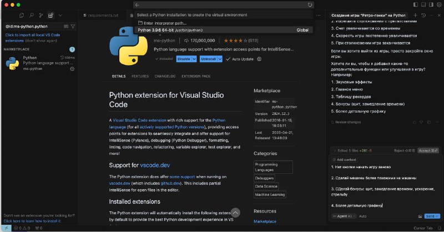Click scroll-to-top round arrow button

[x=235, y=213]
